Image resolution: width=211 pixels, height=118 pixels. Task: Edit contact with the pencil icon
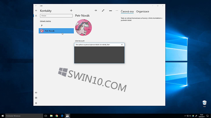point(103,10)
